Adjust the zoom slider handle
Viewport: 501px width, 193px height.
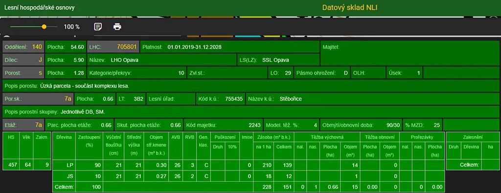point(44,27)
